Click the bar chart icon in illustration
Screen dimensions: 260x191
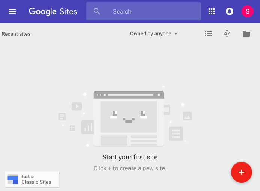pyautogui.click(x=88, y=127)
